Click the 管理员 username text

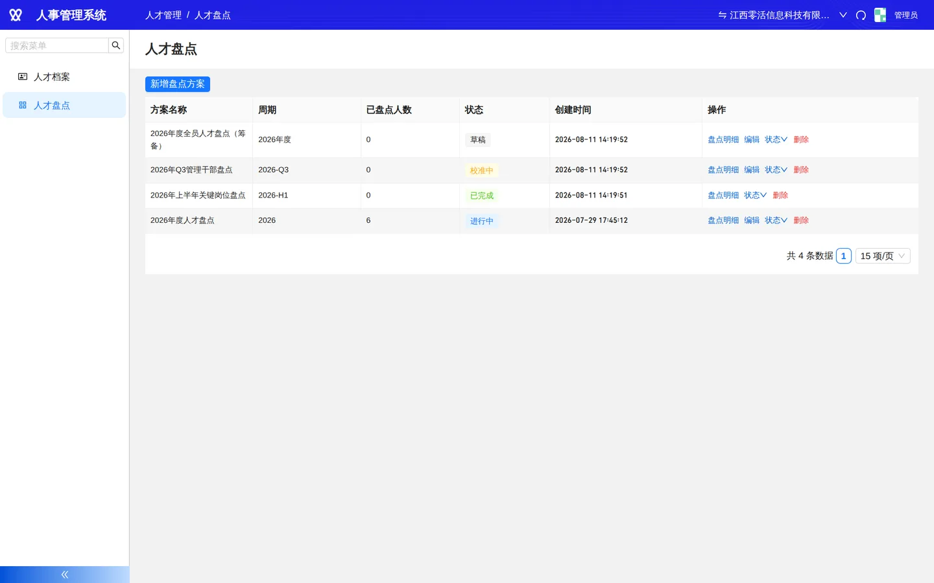pos(906,15)
